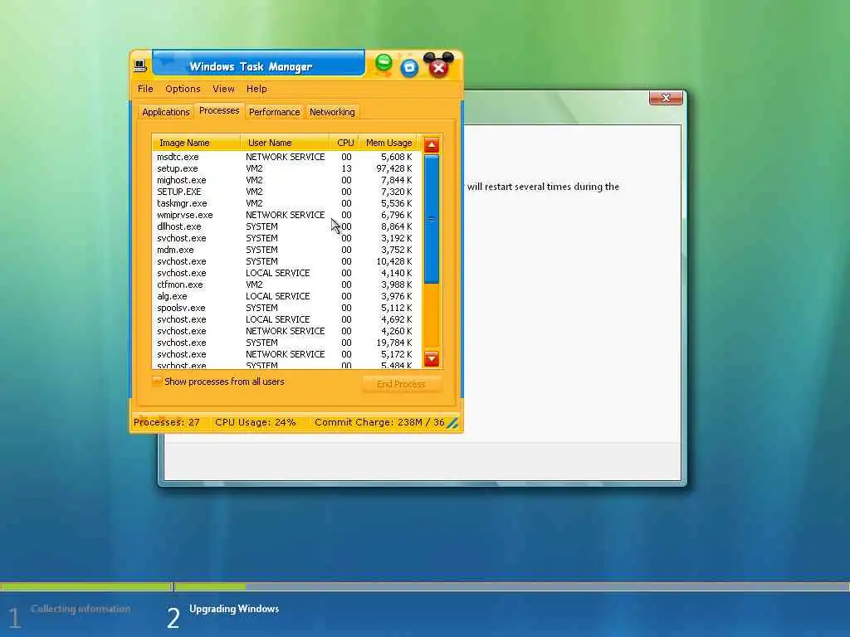This screenshot has height=637, width=850.
Task: Click the 97,428 K memory value
Action: (x=394, y=168)
